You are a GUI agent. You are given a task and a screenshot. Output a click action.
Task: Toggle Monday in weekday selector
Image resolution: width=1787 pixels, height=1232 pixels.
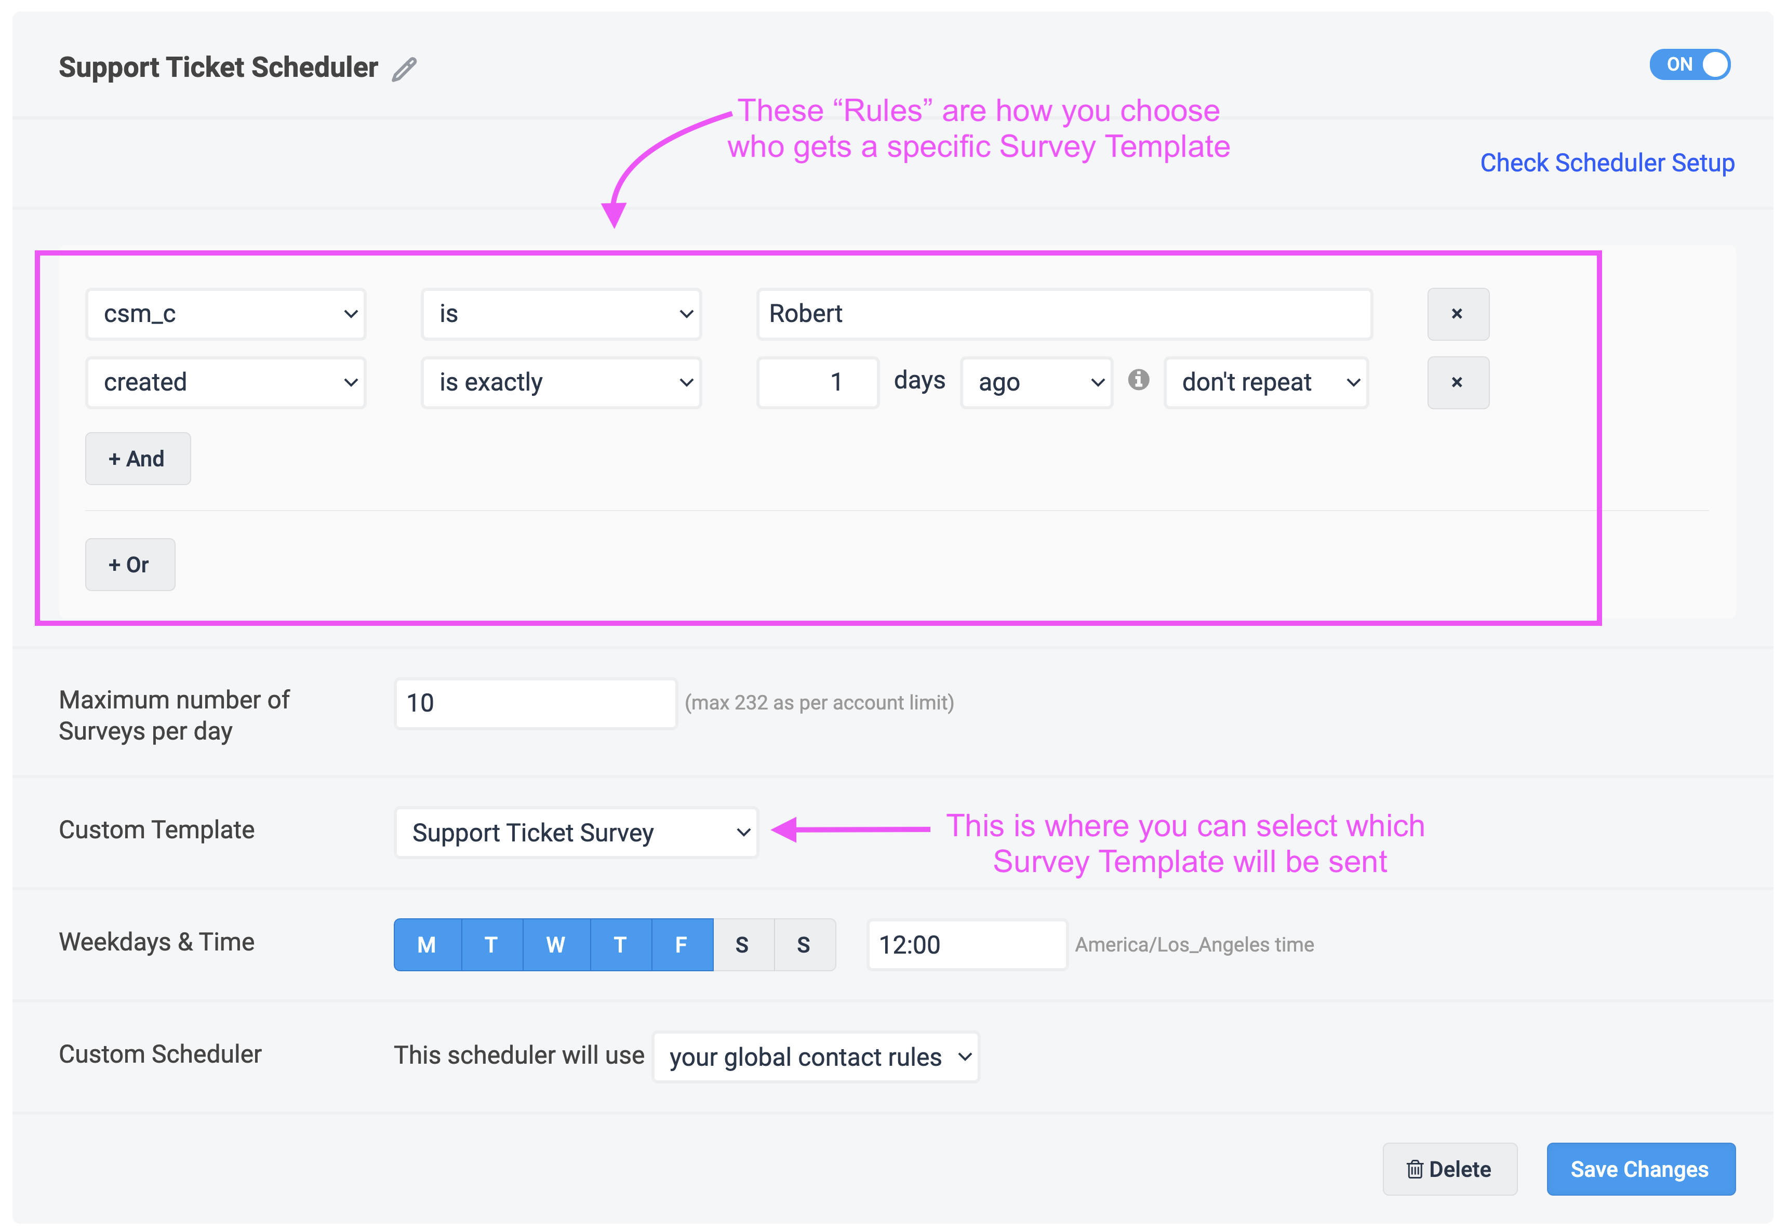pyautogui.click(x=427, y=945)
